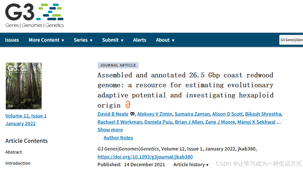Click Show more authors link
303x169 pixels.
point(110,130)
